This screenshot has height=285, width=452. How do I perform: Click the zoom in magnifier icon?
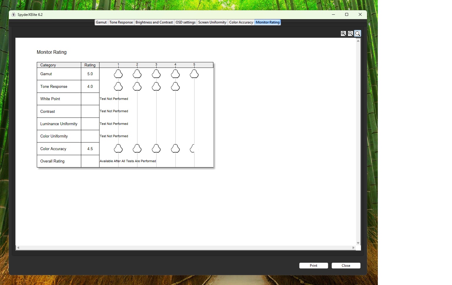click(x=343, y=33)
